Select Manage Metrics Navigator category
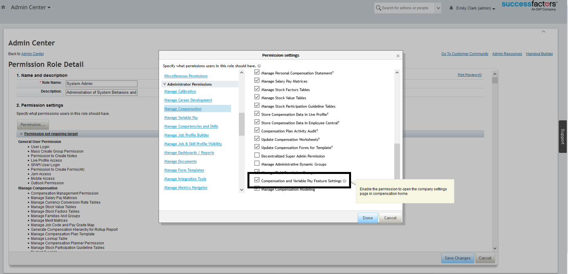The image size is (568, 274). click(186, 188)
